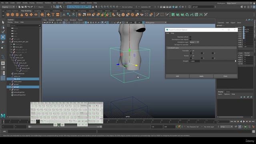
Task: Click the Close button in constraint options
Action: pyautogui.click(x=225, y=76)
